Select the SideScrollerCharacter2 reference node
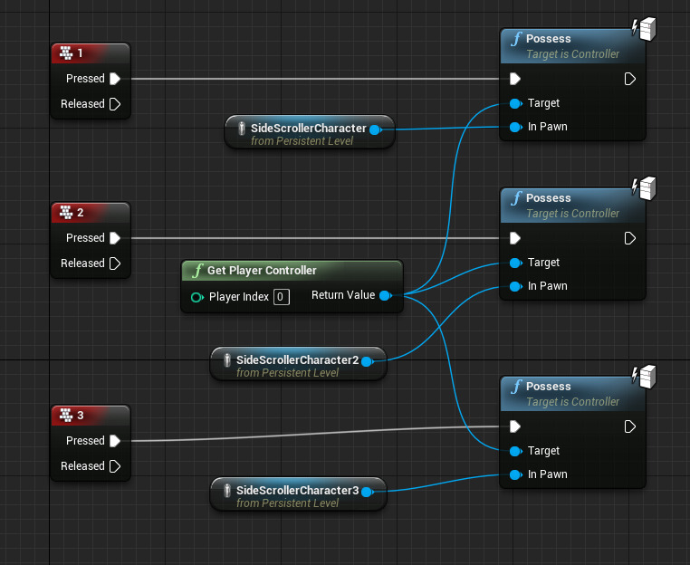This screenshot has height=565, width=690. (298, 364)
